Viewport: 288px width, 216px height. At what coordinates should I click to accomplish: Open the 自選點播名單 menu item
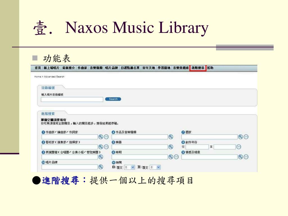click(x=130, y=68)
